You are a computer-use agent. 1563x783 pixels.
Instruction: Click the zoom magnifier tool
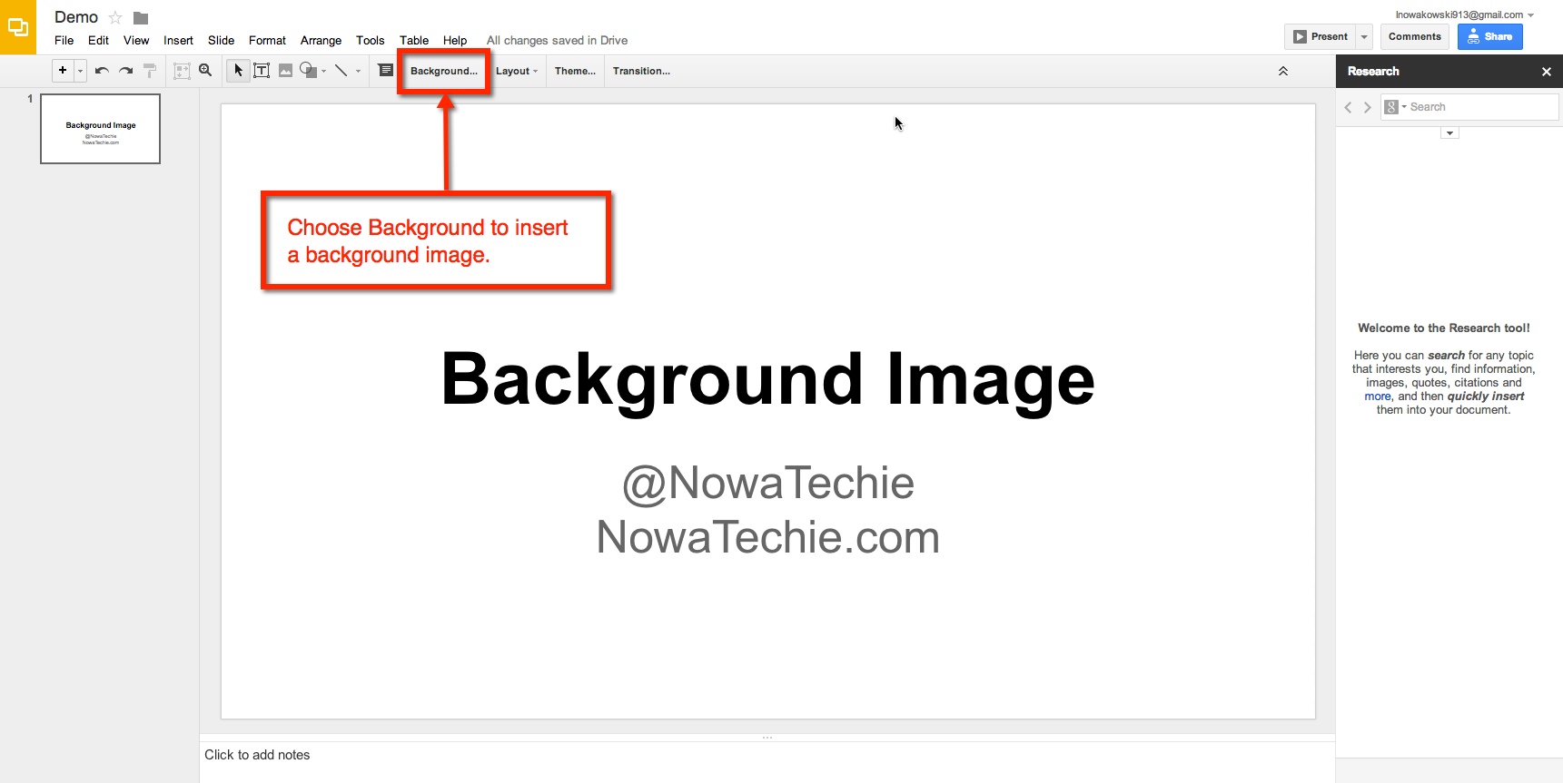[x=205, y=71]
